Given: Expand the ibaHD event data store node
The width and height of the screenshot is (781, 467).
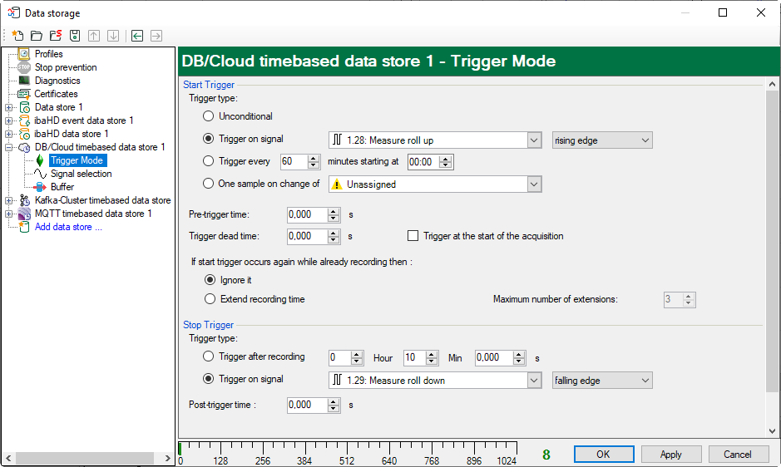Looking at the screenshot, I should (x=8, y=120).
